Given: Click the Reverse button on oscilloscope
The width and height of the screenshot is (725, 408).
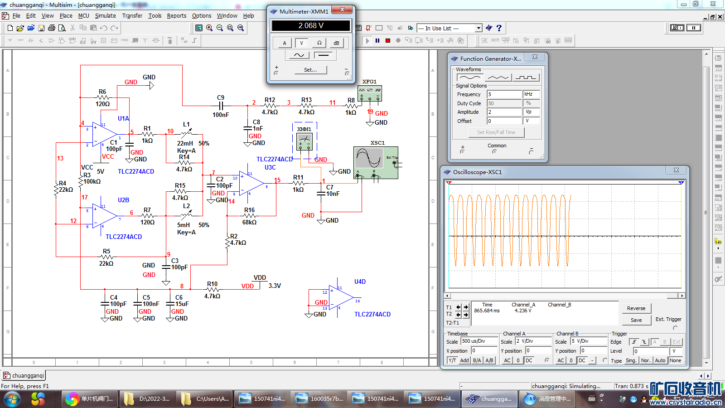Looking at the screenshot, I should click(636, 308).
